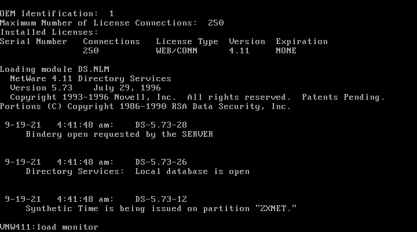Click the 'NetWare 4.11 Directory Services' line
This screenshot has height=232, width=417.
coord(90,79)
